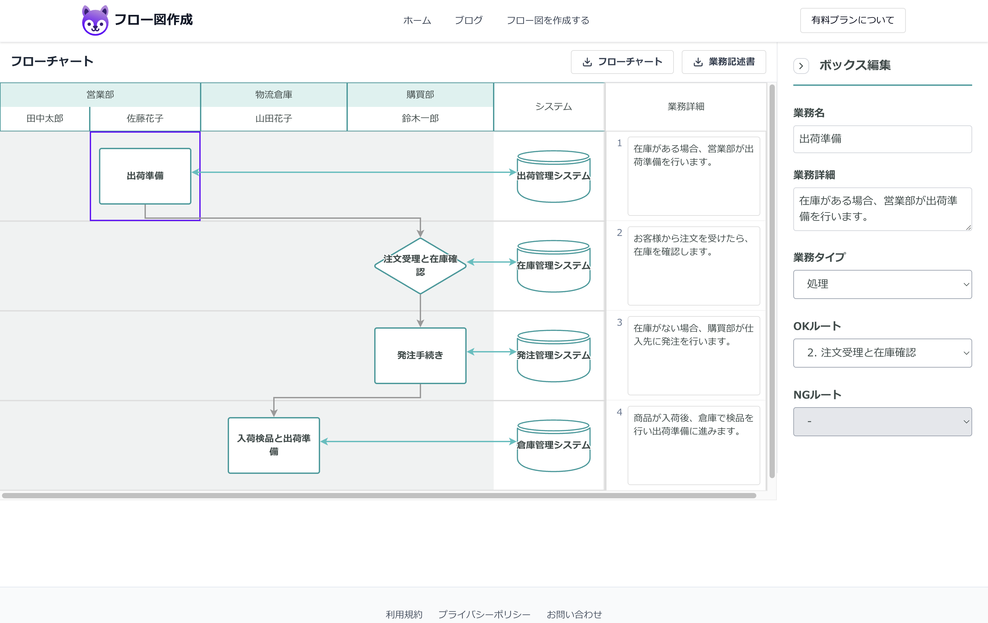Viewport: 988px width, 623px height.
Task: Go to ホーム in the navigation
Action: pyautogui.click(x=417, y=20)
